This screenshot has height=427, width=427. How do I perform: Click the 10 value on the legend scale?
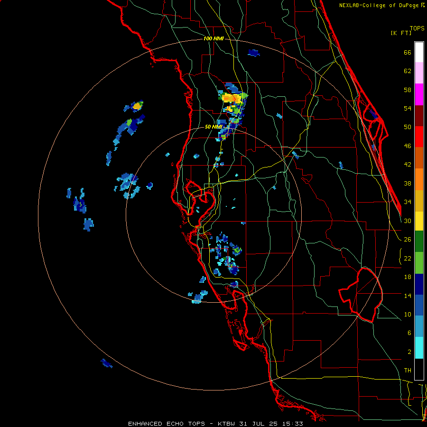click(408, 315)
